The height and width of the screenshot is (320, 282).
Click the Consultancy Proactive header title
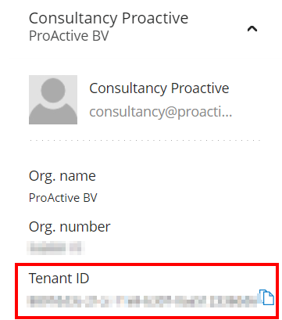click(109, 18)
